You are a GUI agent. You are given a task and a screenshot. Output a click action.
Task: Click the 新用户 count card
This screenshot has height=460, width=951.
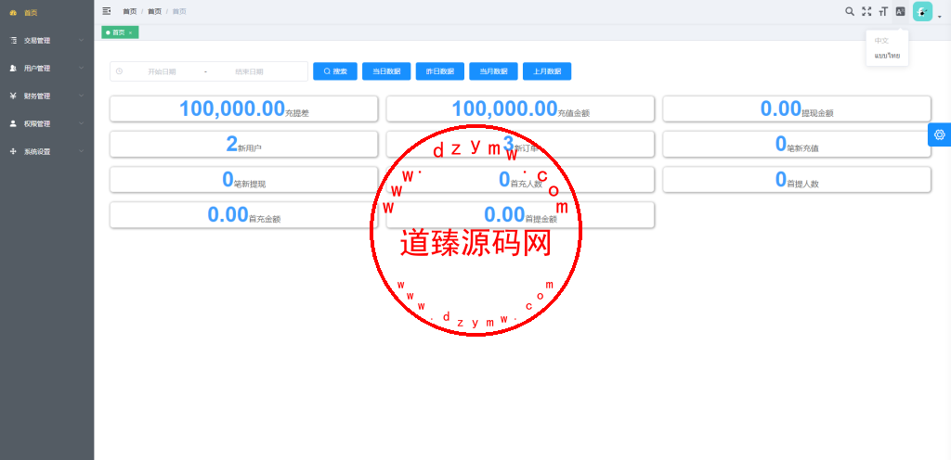[x=244, y=144]
